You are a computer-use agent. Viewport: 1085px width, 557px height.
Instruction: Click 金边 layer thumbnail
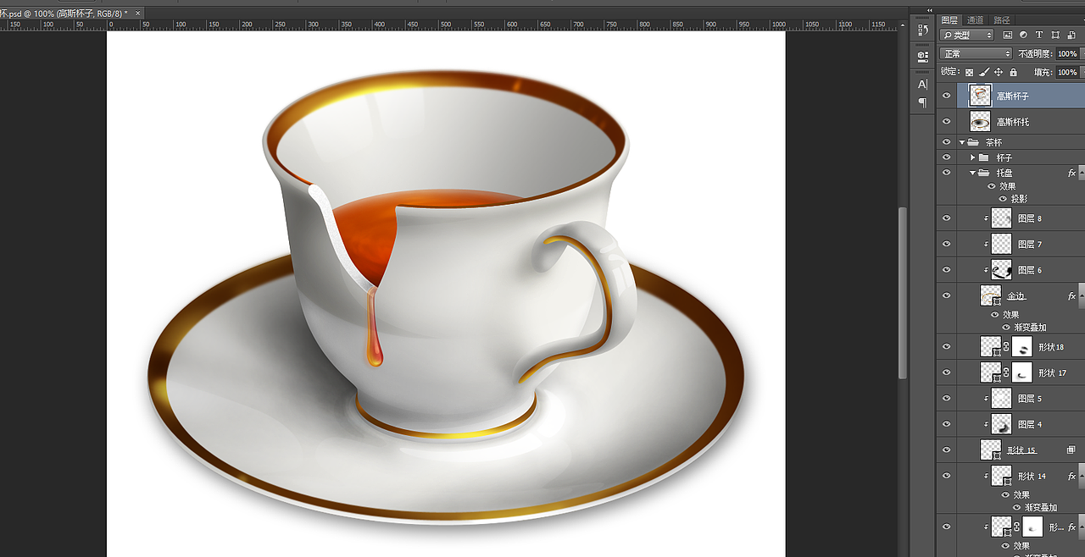991,295
